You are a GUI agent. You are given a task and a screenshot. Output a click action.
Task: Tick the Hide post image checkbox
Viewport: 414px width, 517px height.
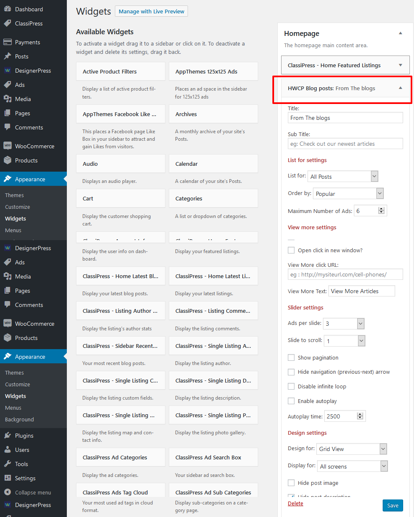click(291, 483)
